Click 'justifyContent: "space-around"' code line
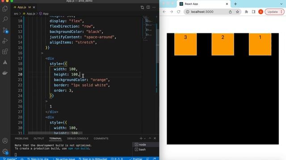Screen dimensions: 286x160 (83, 37)
